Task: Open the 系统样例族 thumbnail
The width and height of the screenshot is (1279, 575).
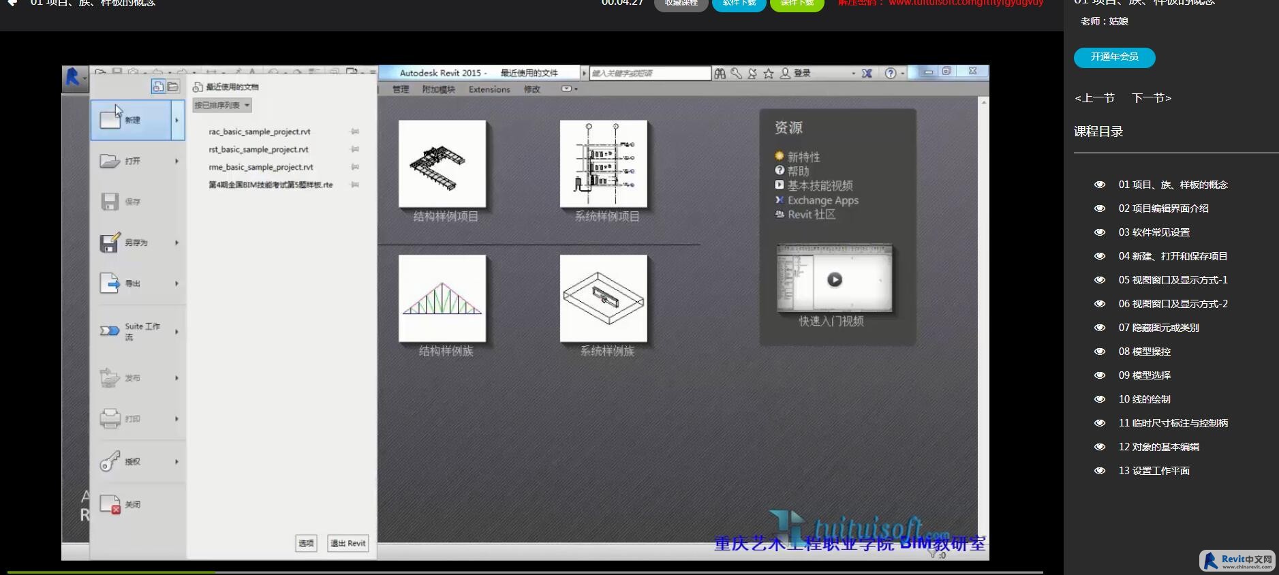Action: [x=604, y=298]
